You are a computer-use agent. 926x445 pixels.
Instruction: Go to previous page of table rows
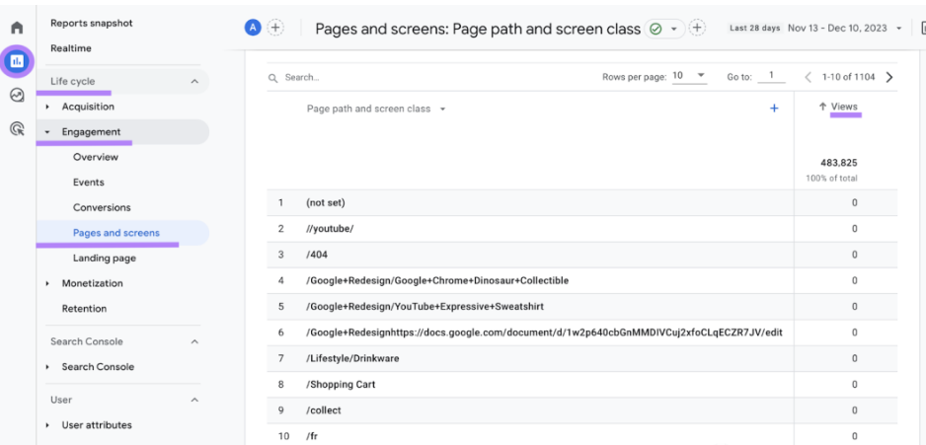pos(809,77)
